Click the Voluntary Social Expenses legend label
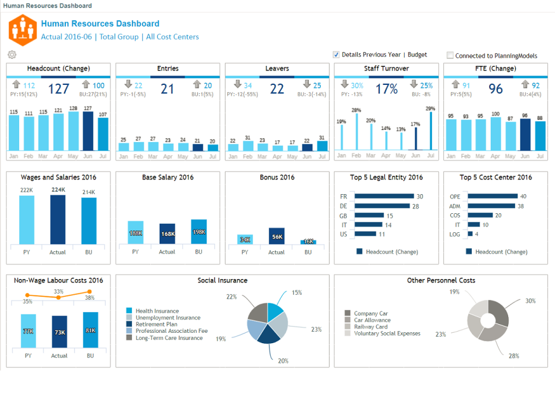Screen dimensions: 555x416 (x=387, y=333)
